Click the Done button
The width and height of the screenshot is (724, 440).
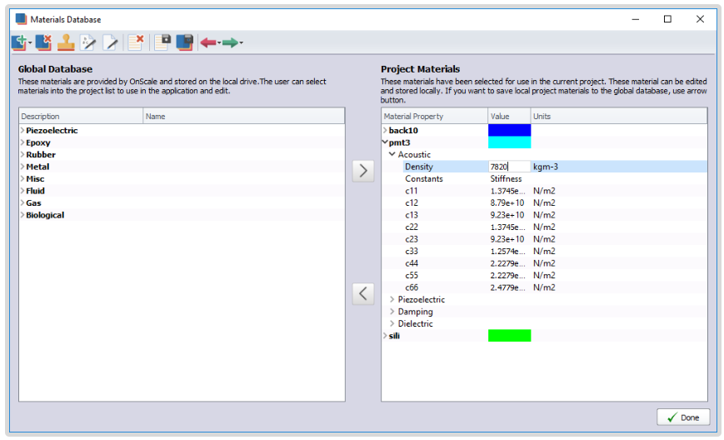(683, 417)
